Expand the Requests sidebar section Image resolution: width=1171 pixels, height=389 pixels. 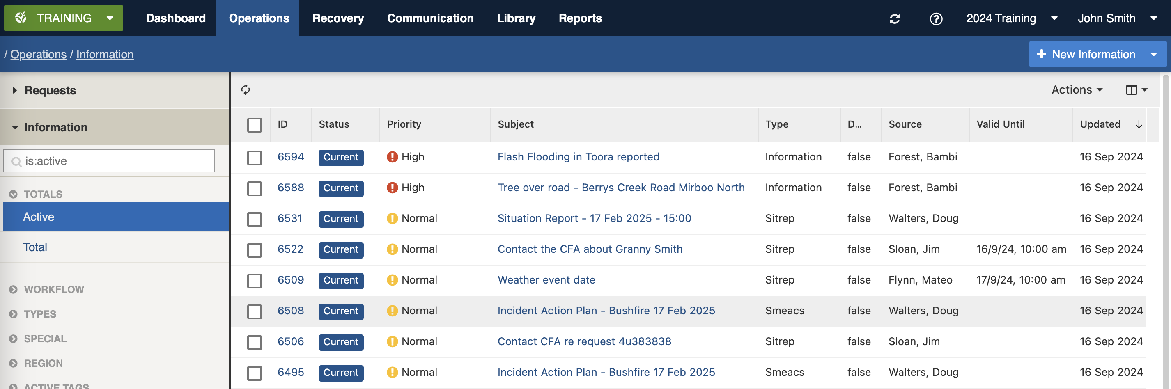[50, 90]
